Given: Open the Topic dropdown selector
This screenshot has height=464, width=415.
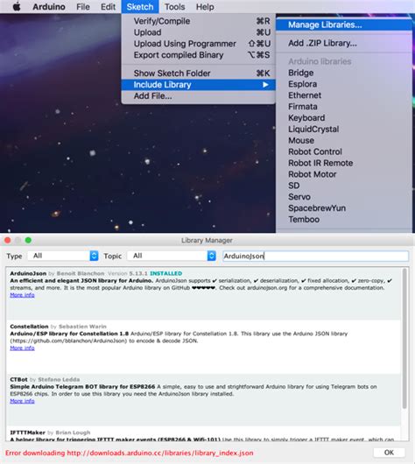Looking at the screenshot, I should 172,256.
